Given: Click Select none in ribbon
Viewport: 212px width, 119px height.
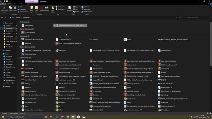Looking at the screenshot, I should point(86,9).
